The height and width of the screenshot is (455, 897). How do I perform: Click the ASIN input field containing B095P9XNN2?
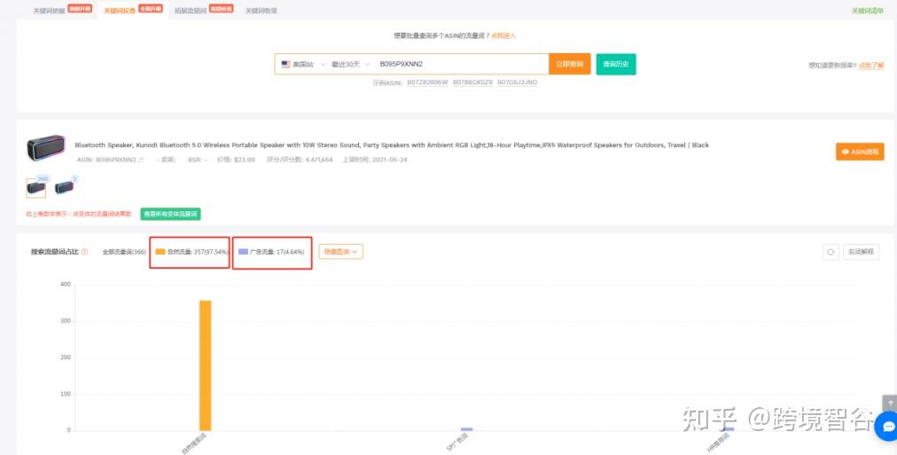click(461, 64)
